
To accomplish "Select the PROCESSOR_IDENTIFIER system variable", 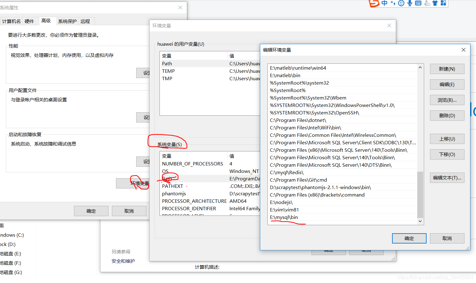I will 210,208.
